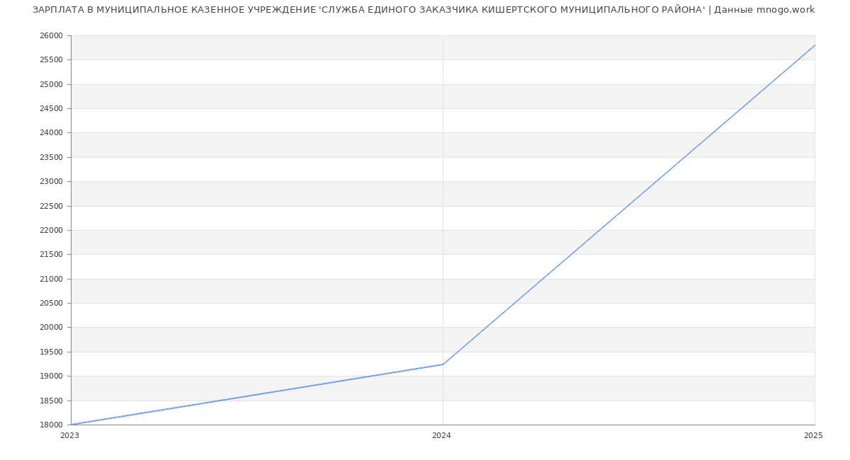Viewport: 850px width, 460px height.
Task: Click the 20000 y-axis label
Action: click(52, 328)
